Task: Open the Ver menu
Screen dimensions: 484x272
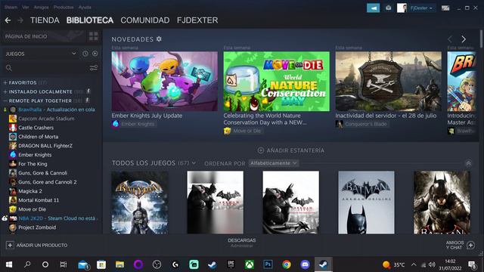Action: point(26,7)
